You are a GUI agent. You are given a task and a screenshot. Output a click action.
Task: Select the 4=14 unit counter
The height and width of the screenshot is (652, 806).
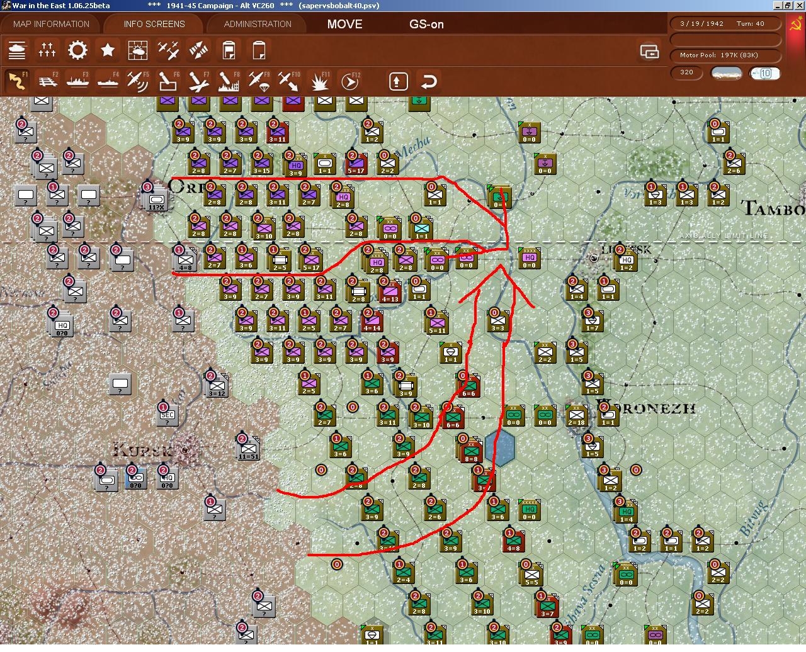click(x=372, y=320)
